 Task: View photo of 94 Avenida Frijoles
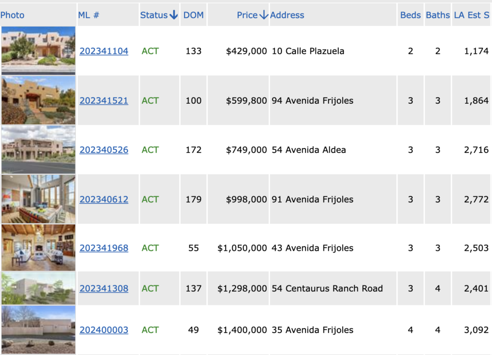(38, 100)
